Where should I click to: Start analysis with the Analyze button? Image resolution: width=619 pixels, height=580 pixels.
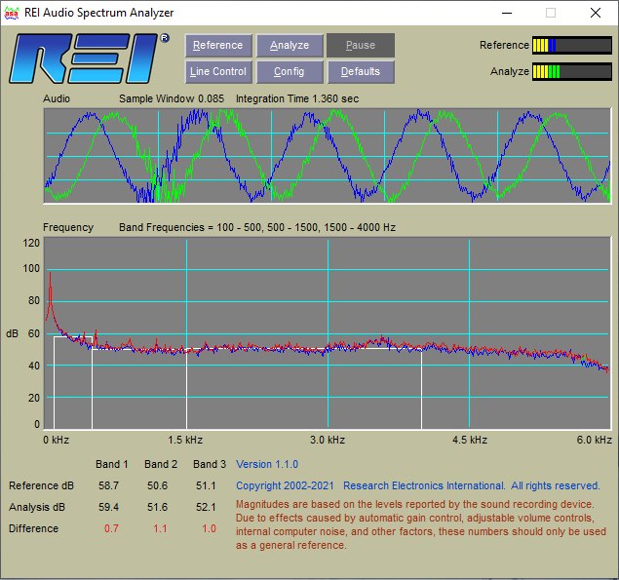pos(290,46)
